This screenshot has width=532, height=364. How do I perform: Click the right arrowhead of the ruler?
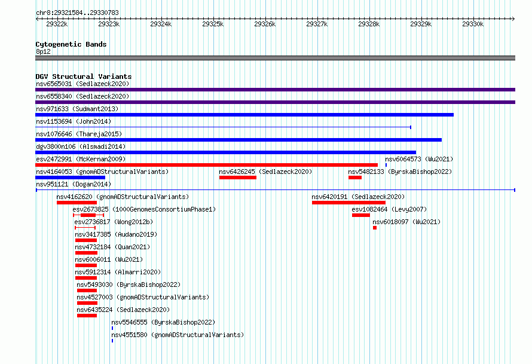513,19
